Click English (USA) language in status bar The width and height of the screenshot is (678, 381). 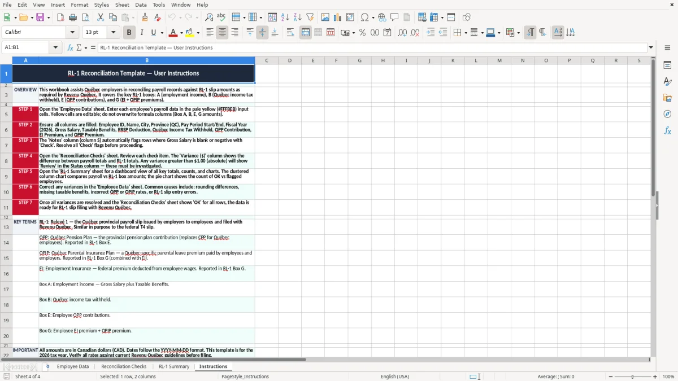395,376
